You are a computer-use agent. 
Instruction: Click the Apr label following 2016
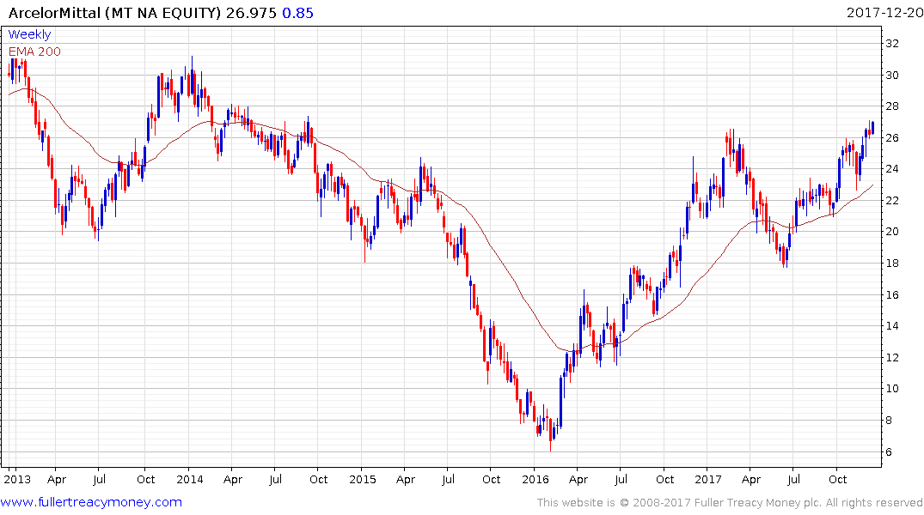click(x=578, y=480)
